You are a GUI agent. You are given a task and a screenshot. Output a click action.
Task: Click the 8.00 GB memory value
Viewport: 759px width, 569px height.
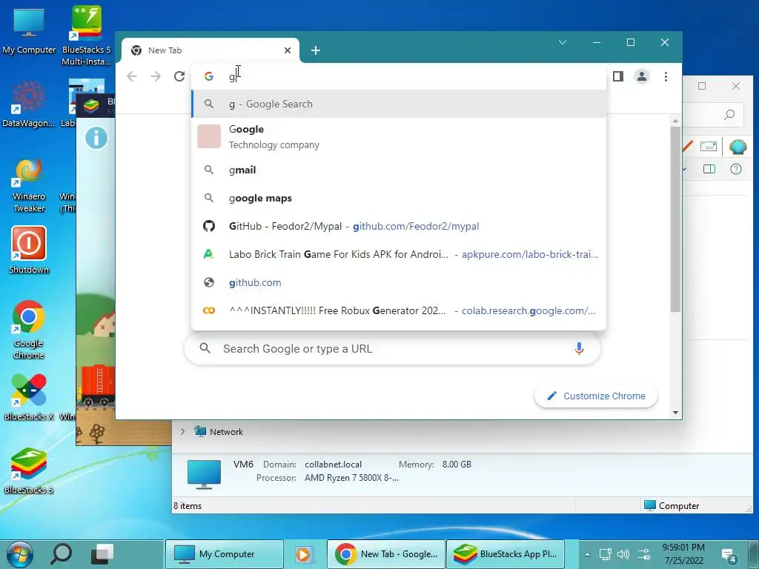[457, 464]
